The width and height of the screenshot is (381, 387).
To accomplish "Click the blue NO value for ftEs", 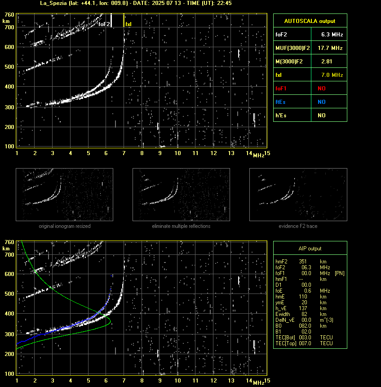I will click(x=322, y=102).
